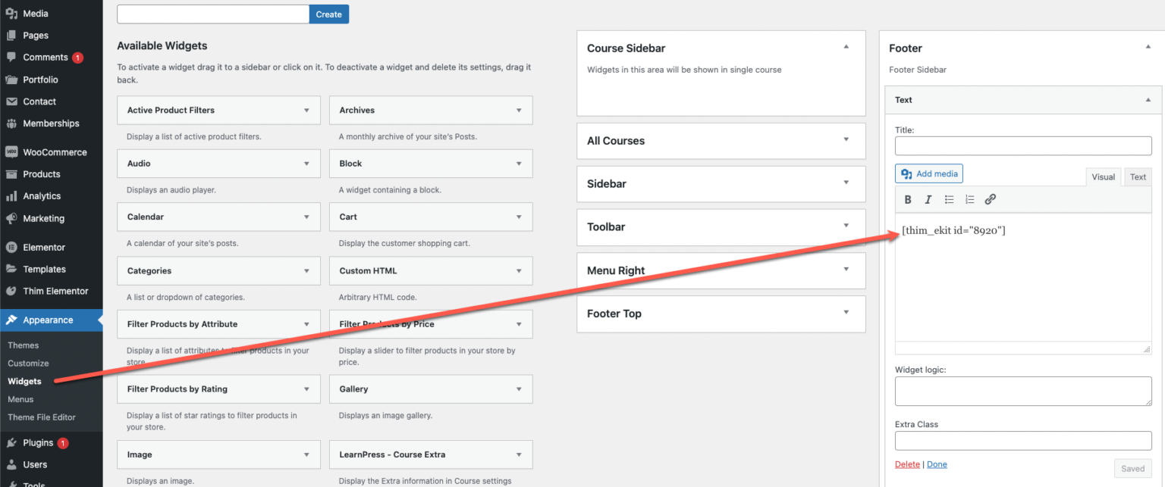Click the bulleted list icon in the editor
This screenshot has width=1165, height=487.
pyautogui.click(x=949, y=199)
